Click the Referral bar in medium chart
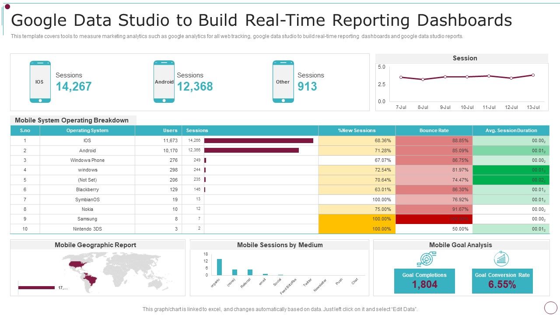The width and height of the screenshot is (560, 315). (250, 272)
